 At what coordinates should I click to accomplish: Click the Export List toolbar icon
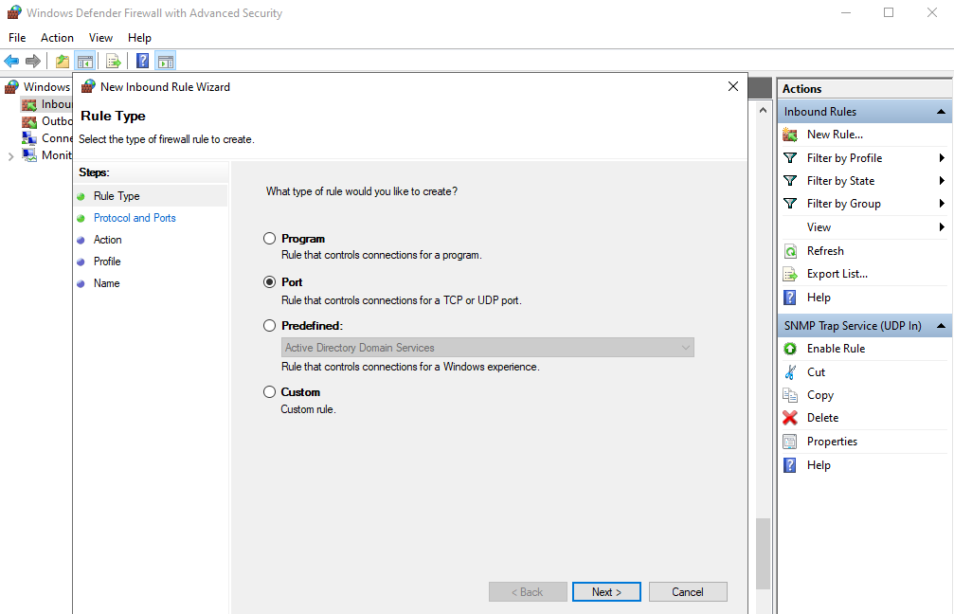click(113, 61)
